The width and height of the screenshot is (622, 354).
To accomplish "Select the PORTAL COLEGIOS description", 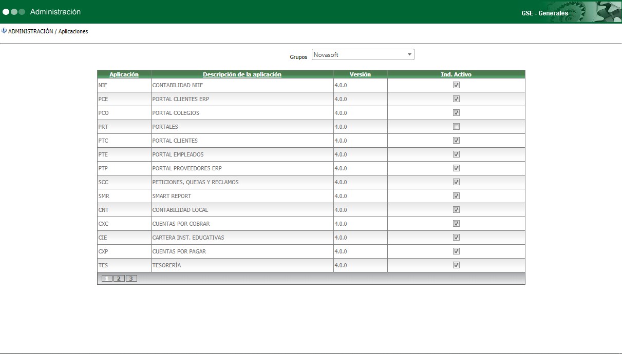I will pyautogui.click(x=176, y=113).
